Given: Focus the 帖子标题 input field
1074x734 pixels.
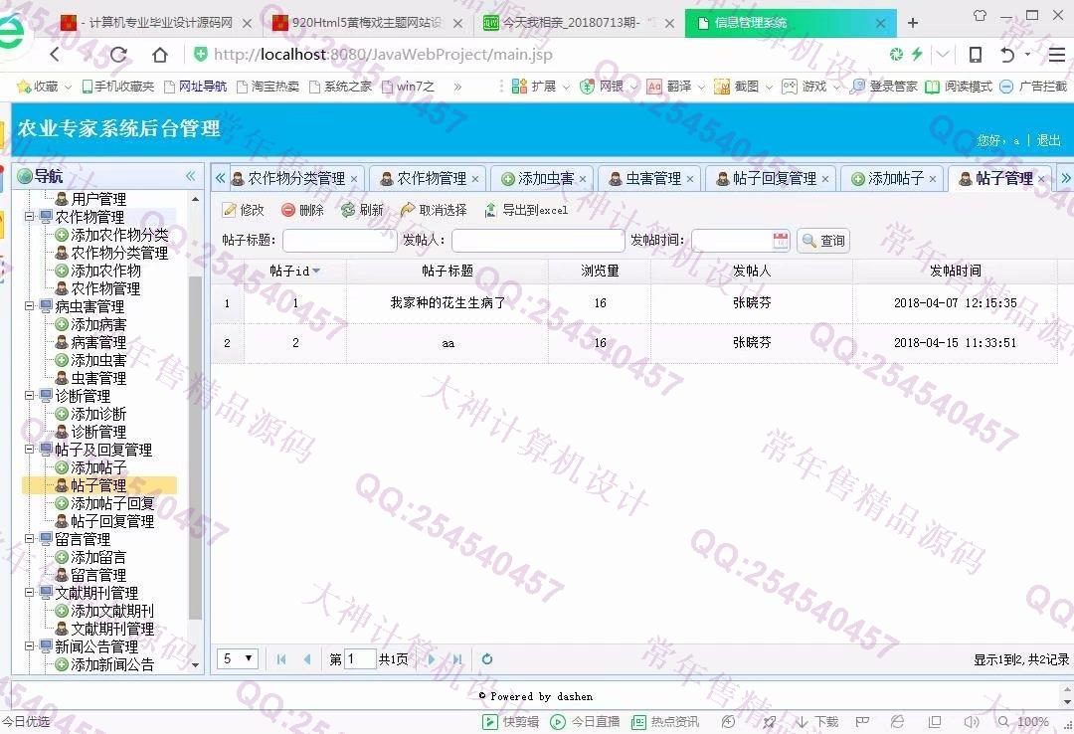Looking at the screenshot, I should [340, 241].
